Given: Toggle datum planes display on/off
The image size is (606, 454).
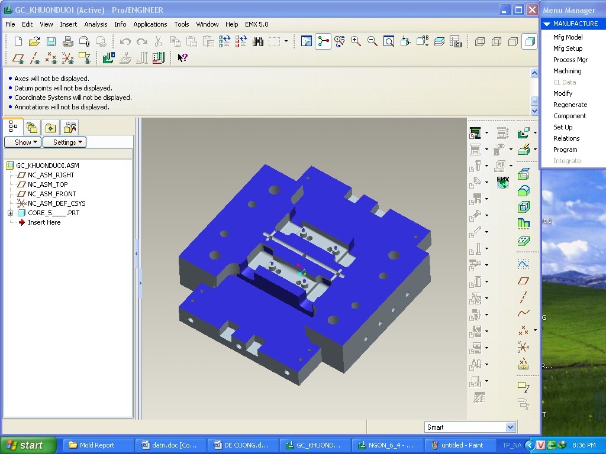Looking at the screenshot, I should coord(18,58).
